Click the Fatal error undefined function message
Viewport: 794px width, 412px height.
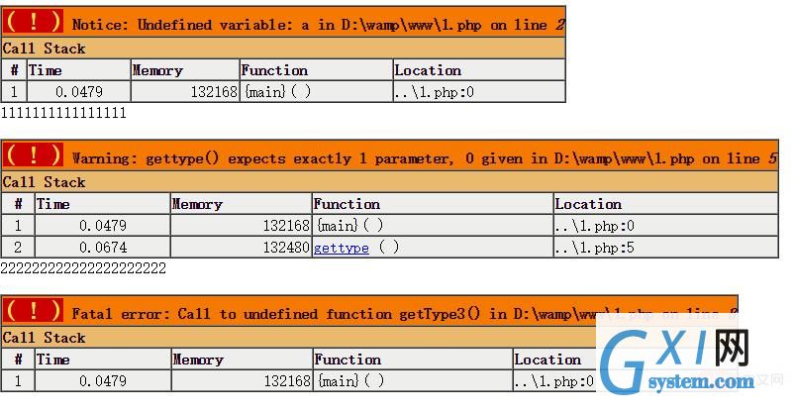pos(404,314)
